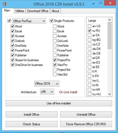The width and height of the screenshot is (118, 133).
Task: Disable Skype for business component
Action: pos(12,60)
